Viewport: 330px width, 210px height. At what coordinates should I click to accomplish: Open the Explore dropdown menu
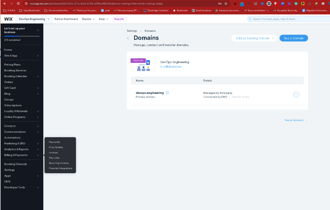point(88,19)
